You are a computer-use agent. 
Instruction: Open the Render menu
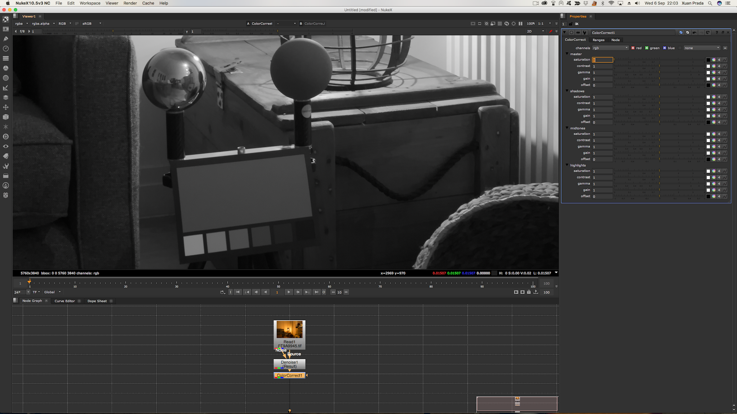click(130, 3)
